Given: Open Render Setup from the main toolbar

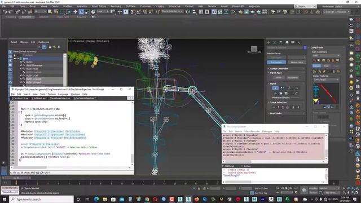Looking at the screenshot, I should tap(246, 12).
